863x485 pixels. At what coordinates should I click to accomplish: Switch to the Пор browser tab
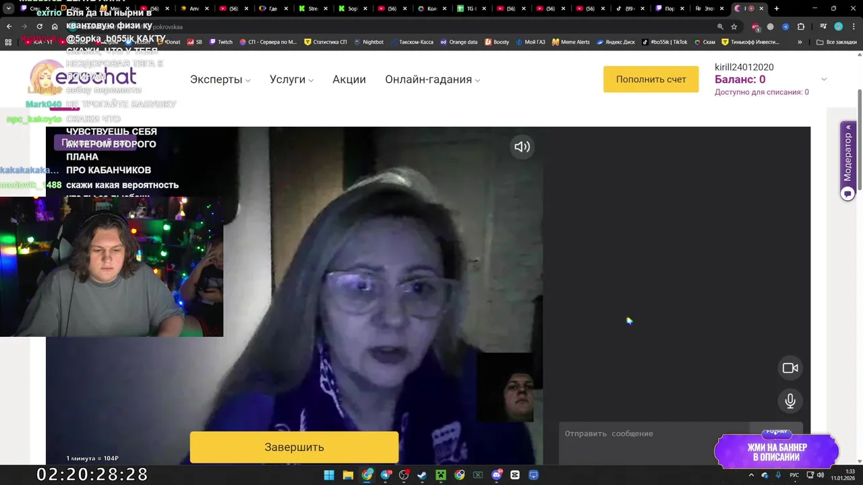pyautogui.click(x=667, y=9)
